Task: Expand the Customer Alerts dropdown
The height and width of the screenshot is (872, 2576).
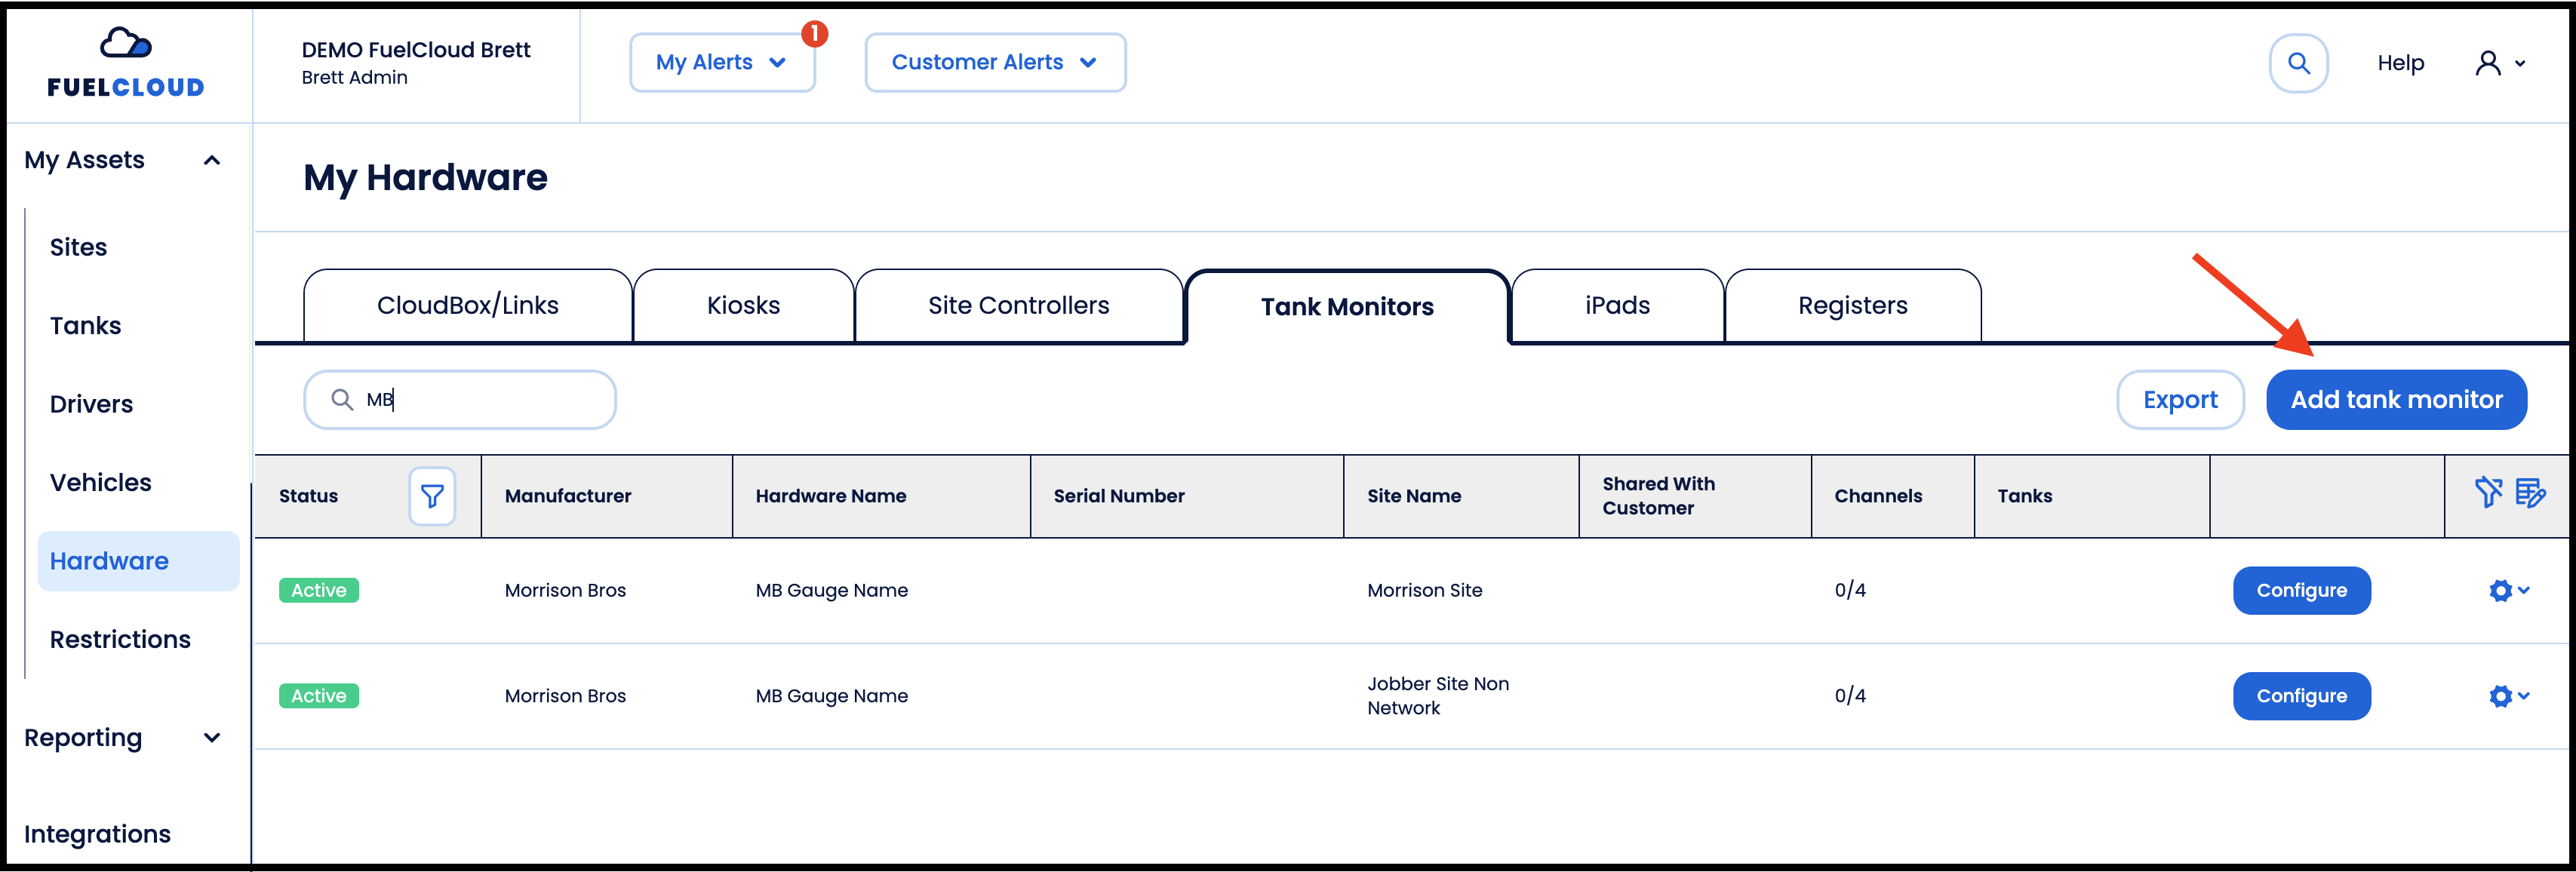Action: point(995,63)
